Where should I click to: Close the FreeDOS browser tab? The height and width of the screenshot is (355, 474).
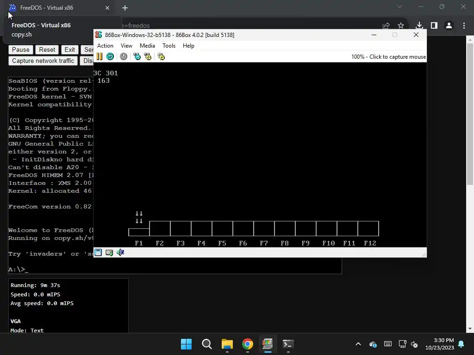click(107, 8)
